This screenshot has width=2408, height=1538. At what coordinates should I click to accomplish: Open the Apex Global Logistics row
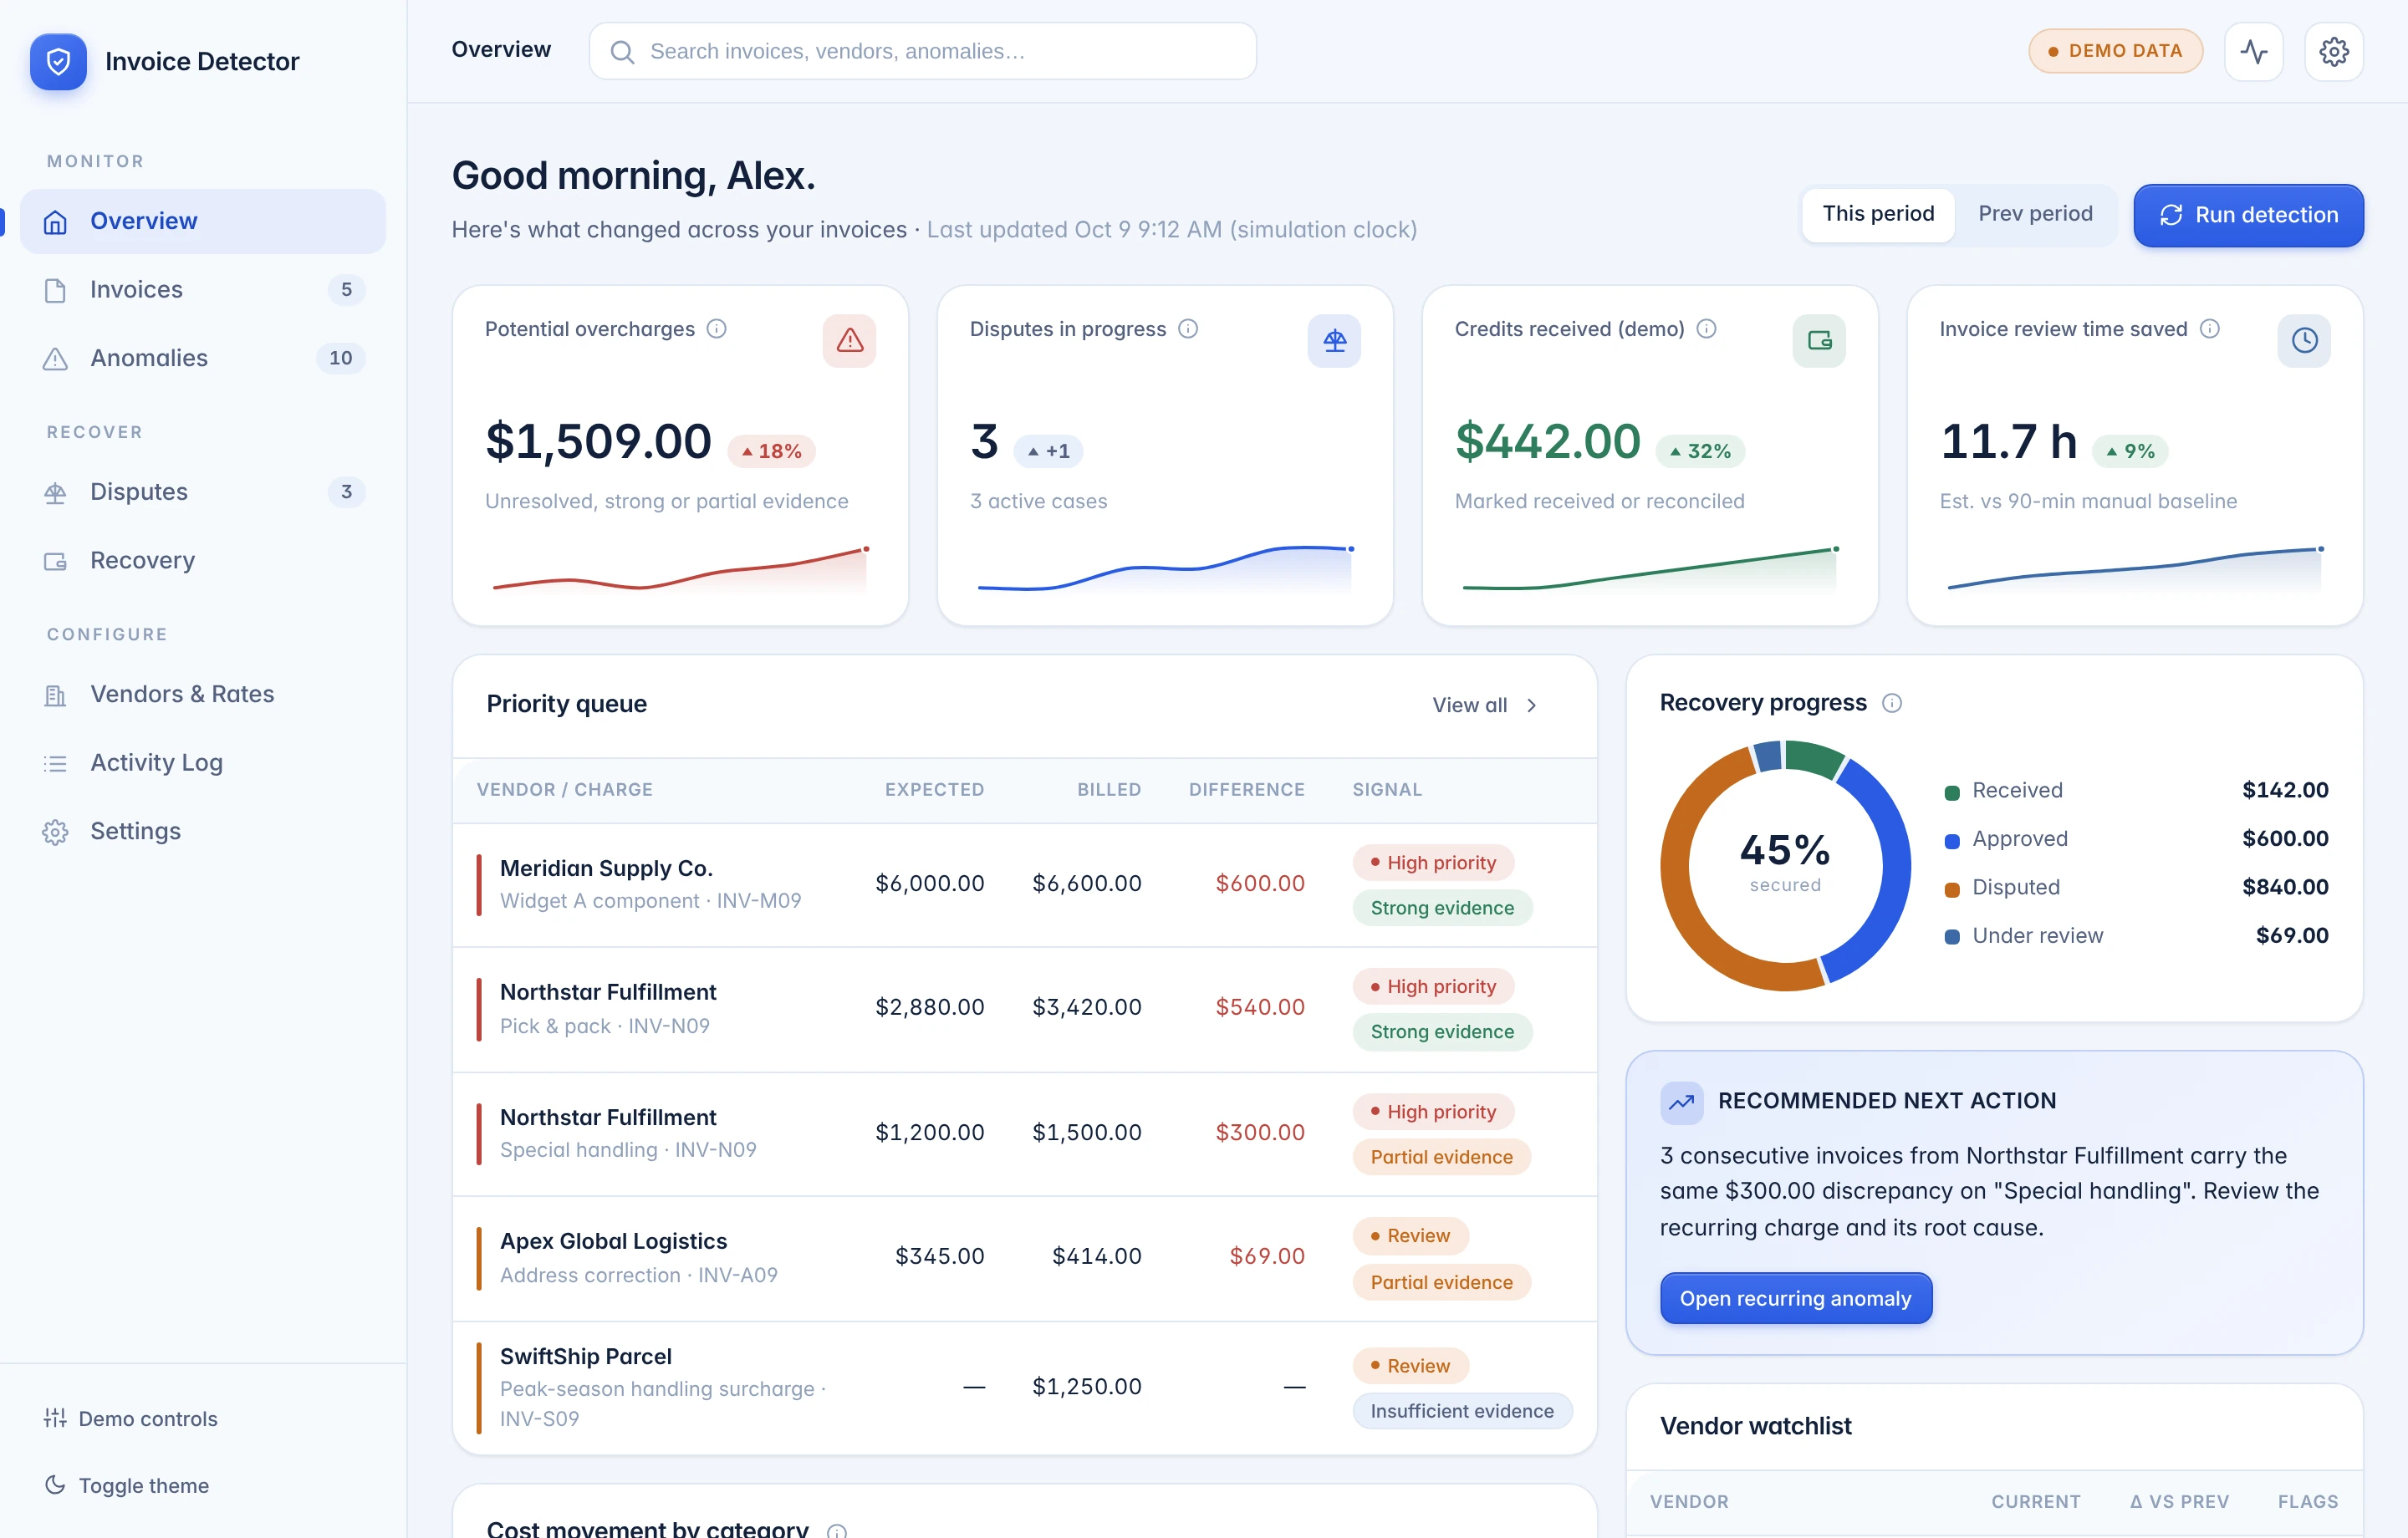click(1024, 1258)
